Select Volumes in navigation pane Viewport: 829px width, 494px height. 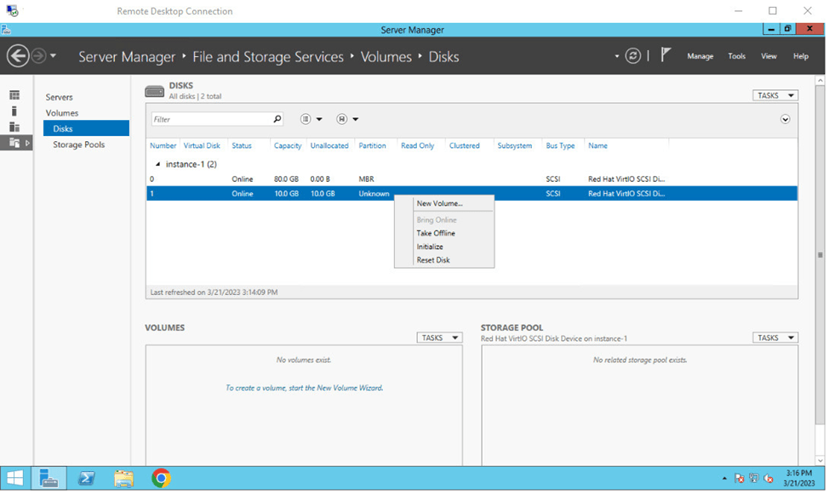(62, 113)
